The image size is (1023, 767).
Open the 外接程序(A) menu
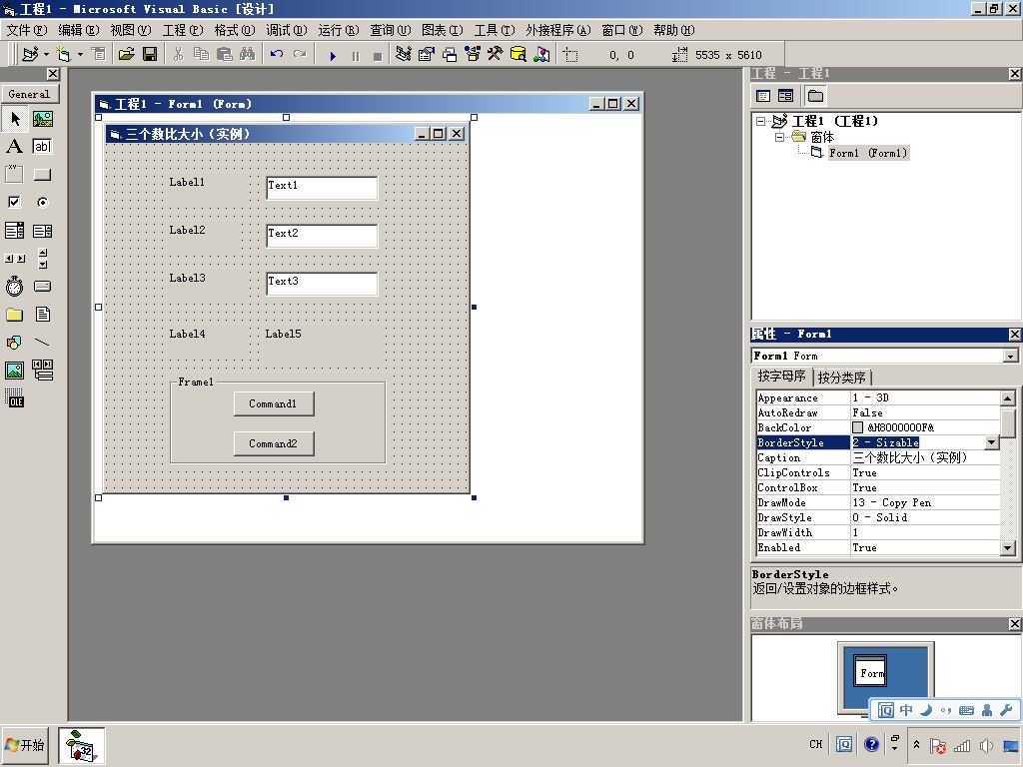(x=557, y=30)
